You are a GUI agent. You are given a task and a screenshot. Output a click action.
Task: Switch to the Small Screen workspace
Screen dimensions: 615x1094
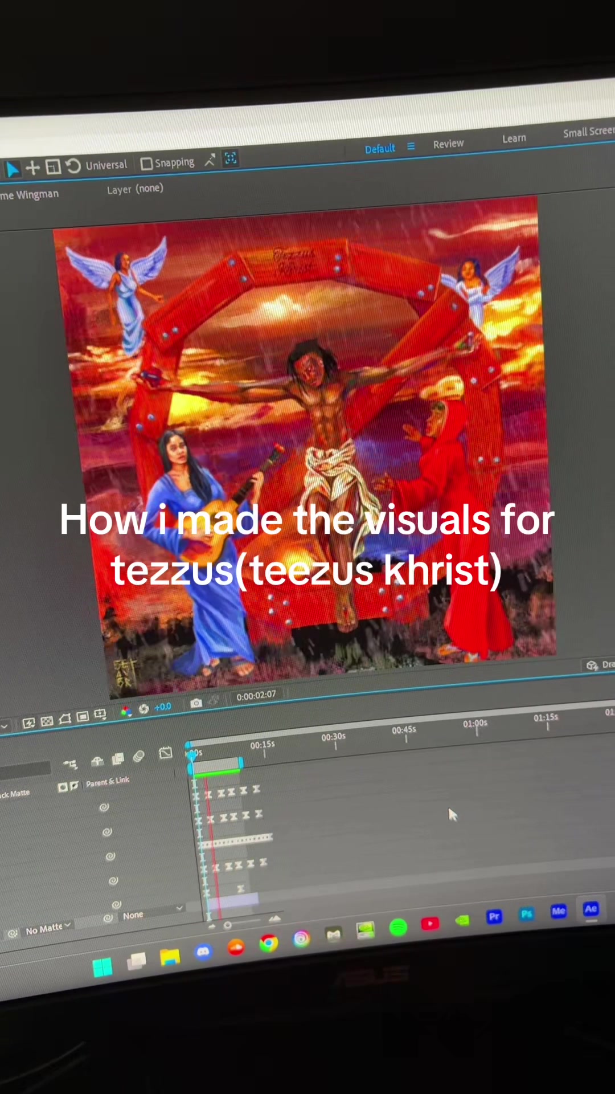click(589, 132)
